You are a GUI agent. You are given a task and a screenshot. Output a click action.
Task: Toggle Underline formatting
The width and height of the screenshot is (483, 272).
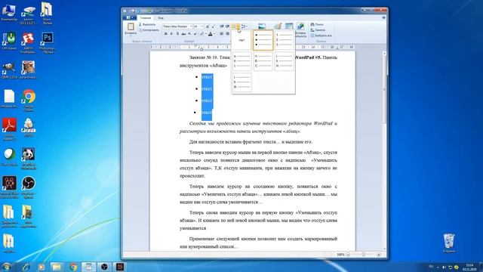click(x=177, y=33)
